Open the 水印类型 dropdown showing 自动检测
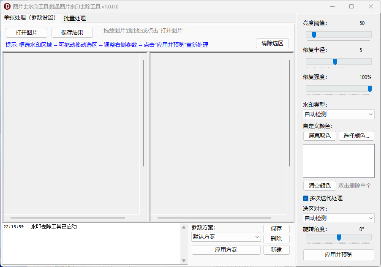Viewport: 381px width, 267px height. coord(338,114)
